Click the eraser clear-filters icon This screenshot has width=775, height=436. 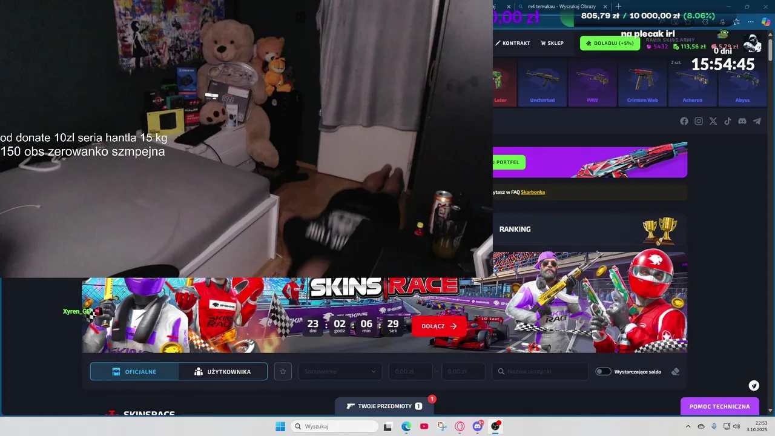point(676,371)
